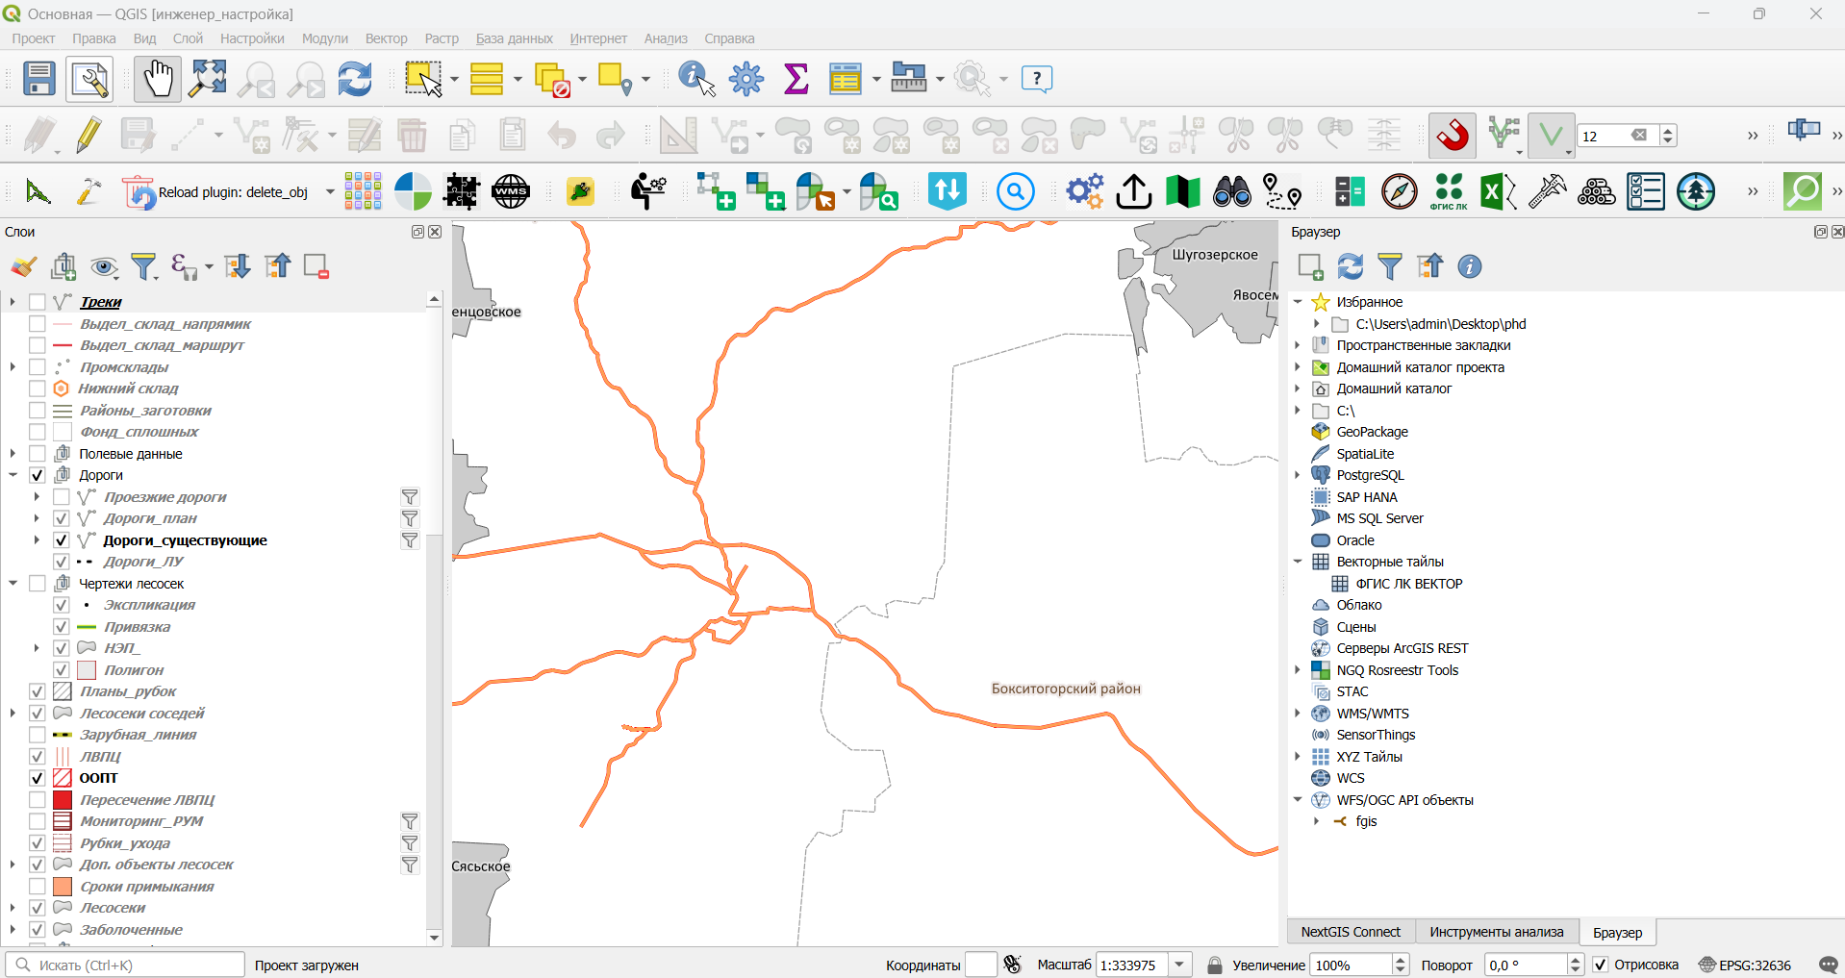Click the Statistical Summary sigma icon
This screenshot has height=978, width=1845.
tap(796, 79)
